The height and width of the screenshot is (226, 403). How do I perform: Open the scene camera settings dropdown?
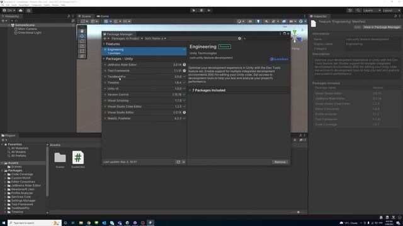292,21
